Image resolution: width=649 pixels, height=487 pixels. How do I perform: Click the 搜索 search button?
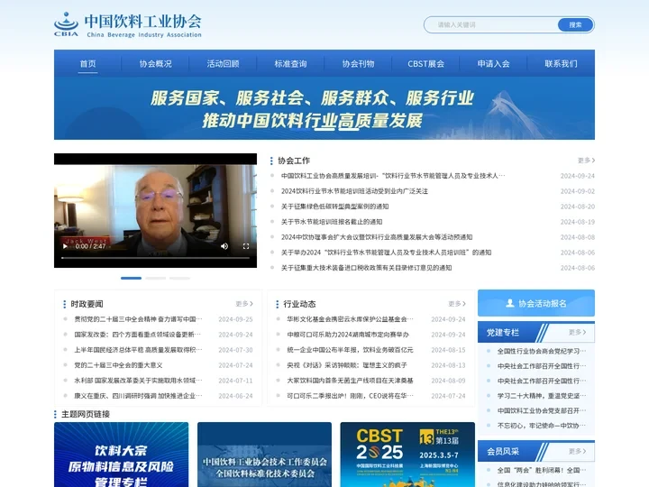click(575, 25)
